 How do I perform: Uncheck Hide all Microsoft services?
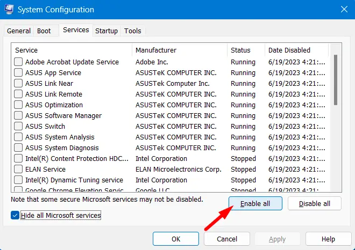tap(15, 215)
